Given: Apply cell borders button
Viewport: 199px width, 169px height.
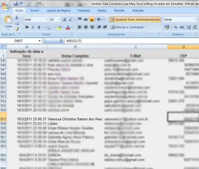Looking at the screenshot, I should pyautogui.click(x=49, y=27).
